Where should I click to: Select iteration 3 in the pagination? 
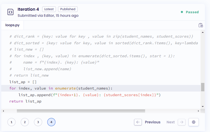(38, 122)
